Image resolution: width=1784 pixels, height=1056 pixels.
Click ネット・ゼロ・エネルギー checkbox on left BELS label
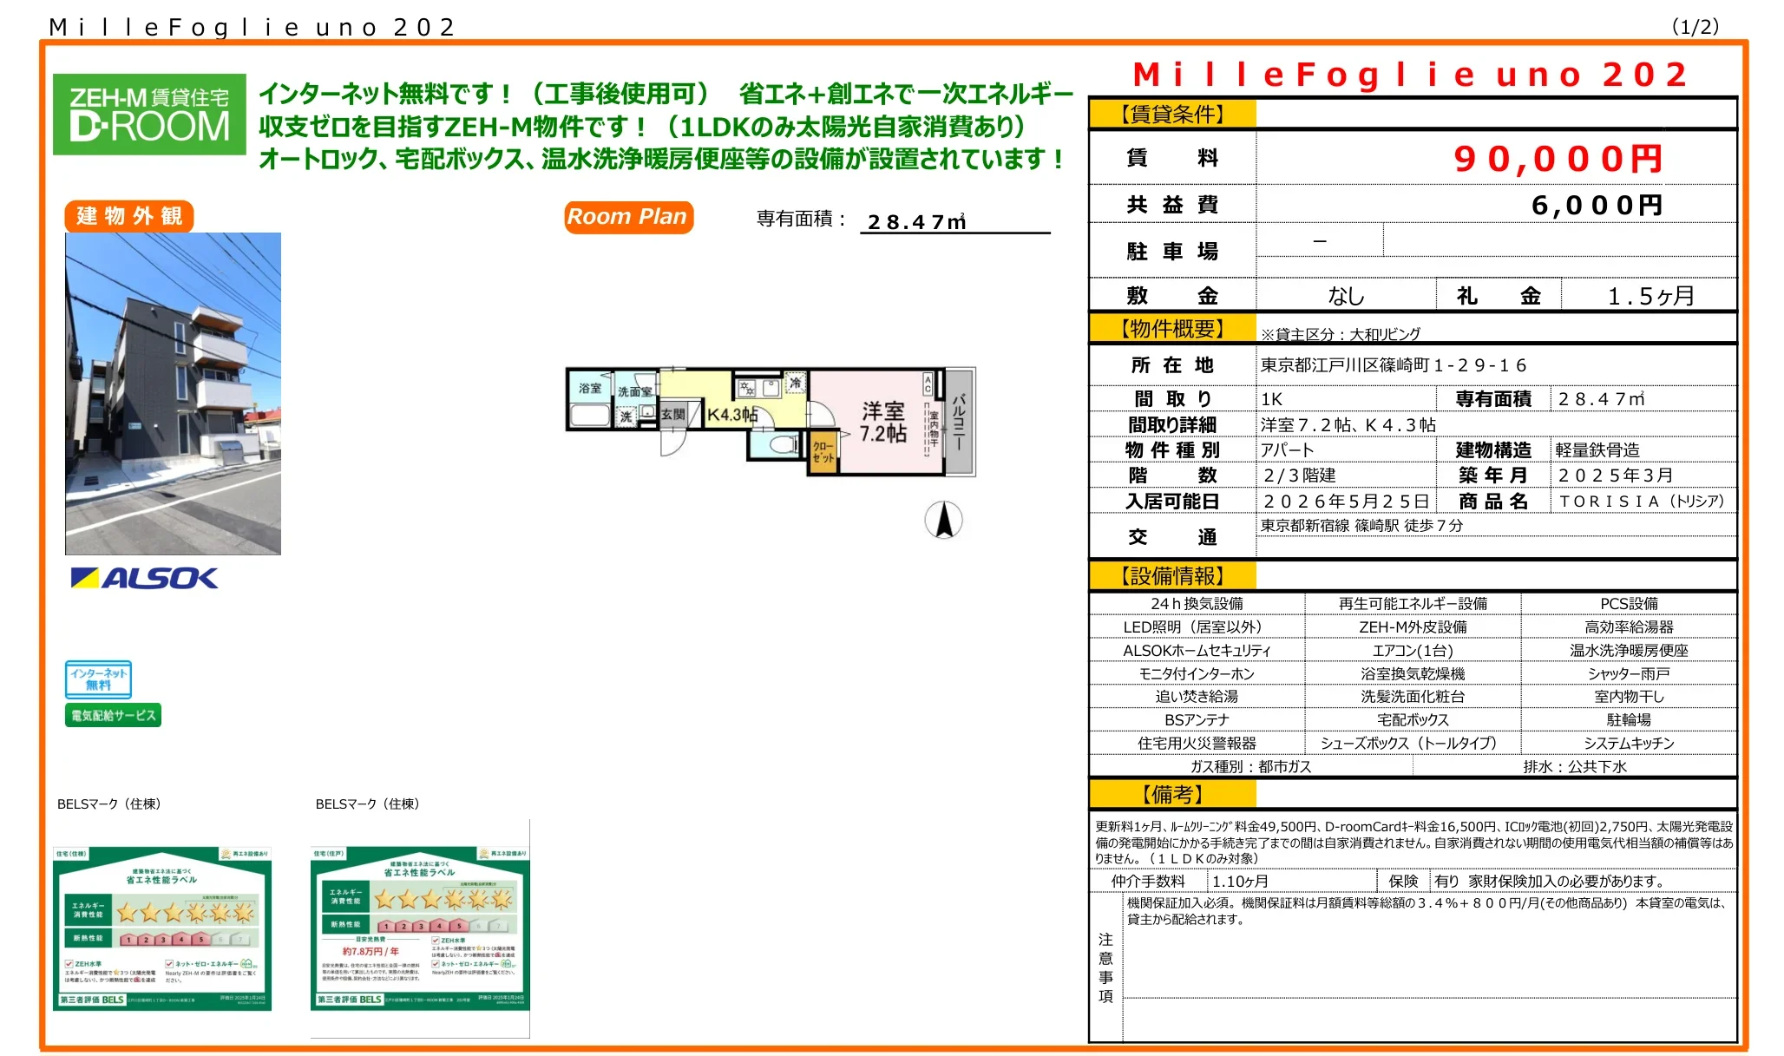pyautogui.click(x=169, y=963)
